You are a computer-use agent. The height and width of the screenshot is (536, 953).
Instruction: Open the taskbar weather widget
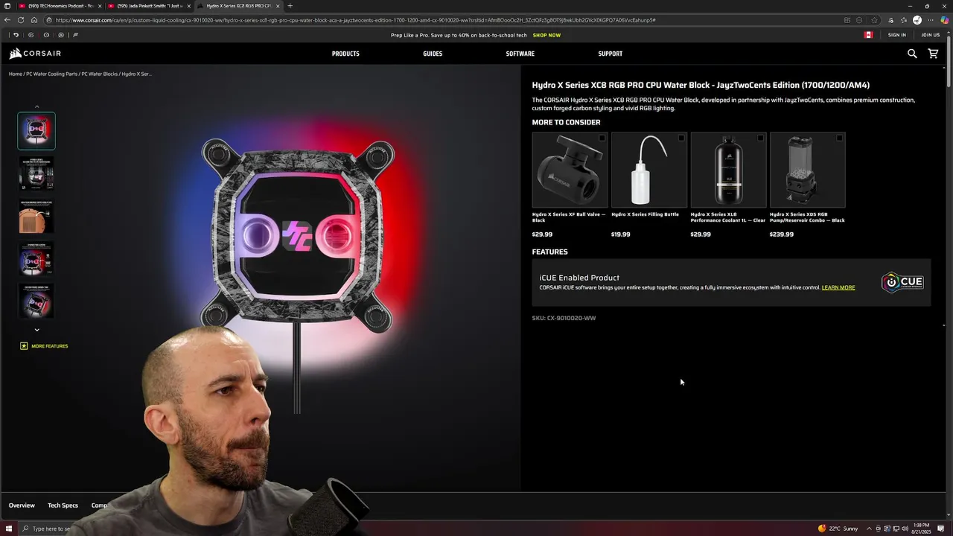(838, 529)
